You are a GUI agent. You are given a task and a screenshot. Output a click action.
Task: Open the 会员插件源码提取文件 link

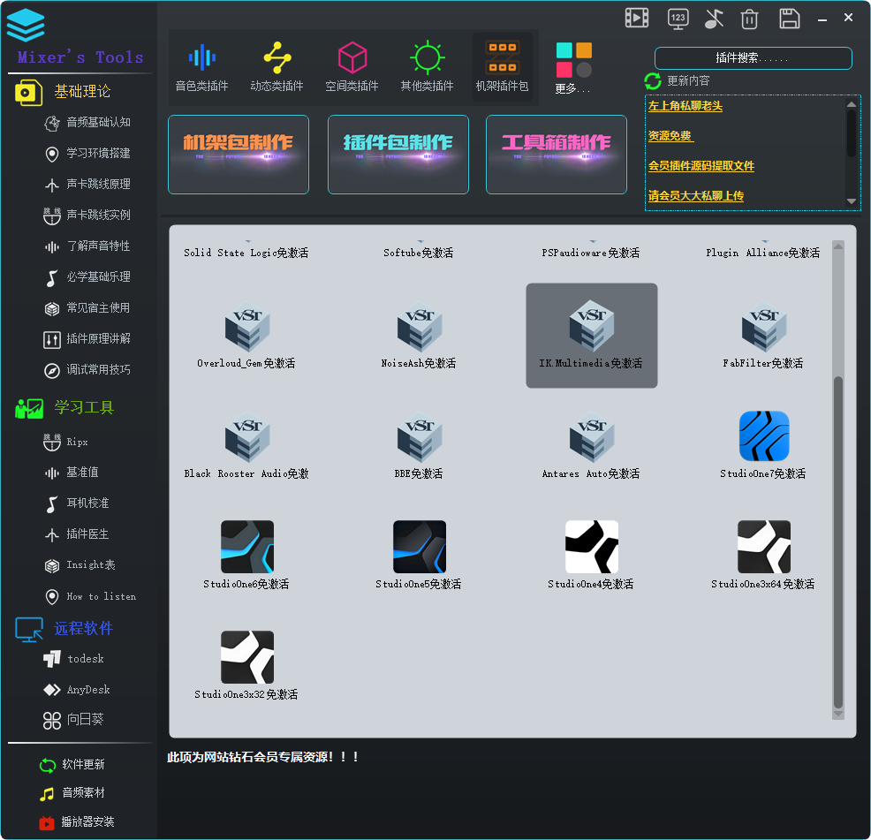701,166
